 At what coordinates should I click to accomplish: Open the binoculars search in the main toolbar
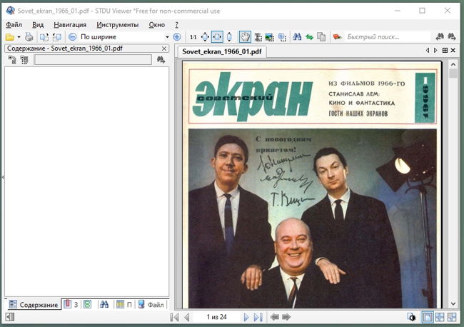tap(297, 37)
